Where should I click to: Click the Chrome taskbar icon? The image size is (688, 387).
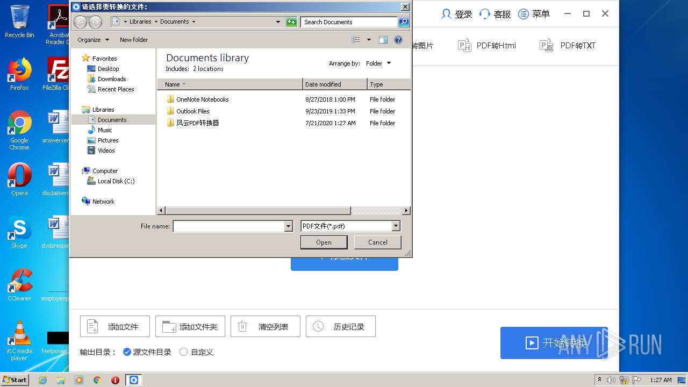97,380
